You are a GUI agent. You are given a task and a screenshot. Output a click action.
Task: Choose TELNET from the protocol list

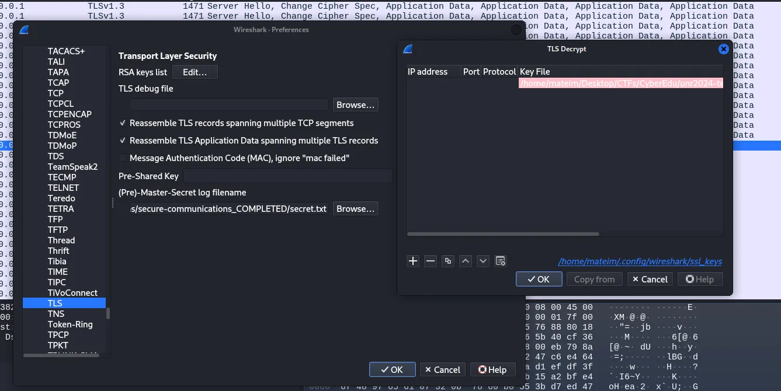point(63,188)
